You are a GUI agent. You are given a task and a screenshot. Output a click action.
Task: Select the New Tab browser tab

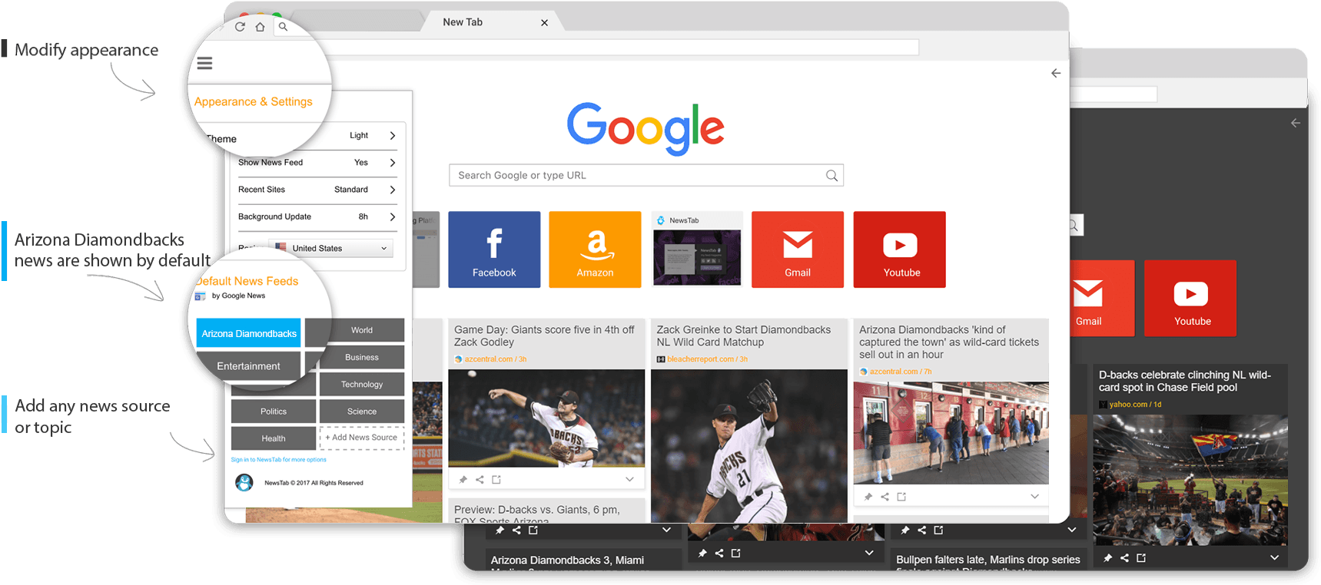click(x=492, y=22)
